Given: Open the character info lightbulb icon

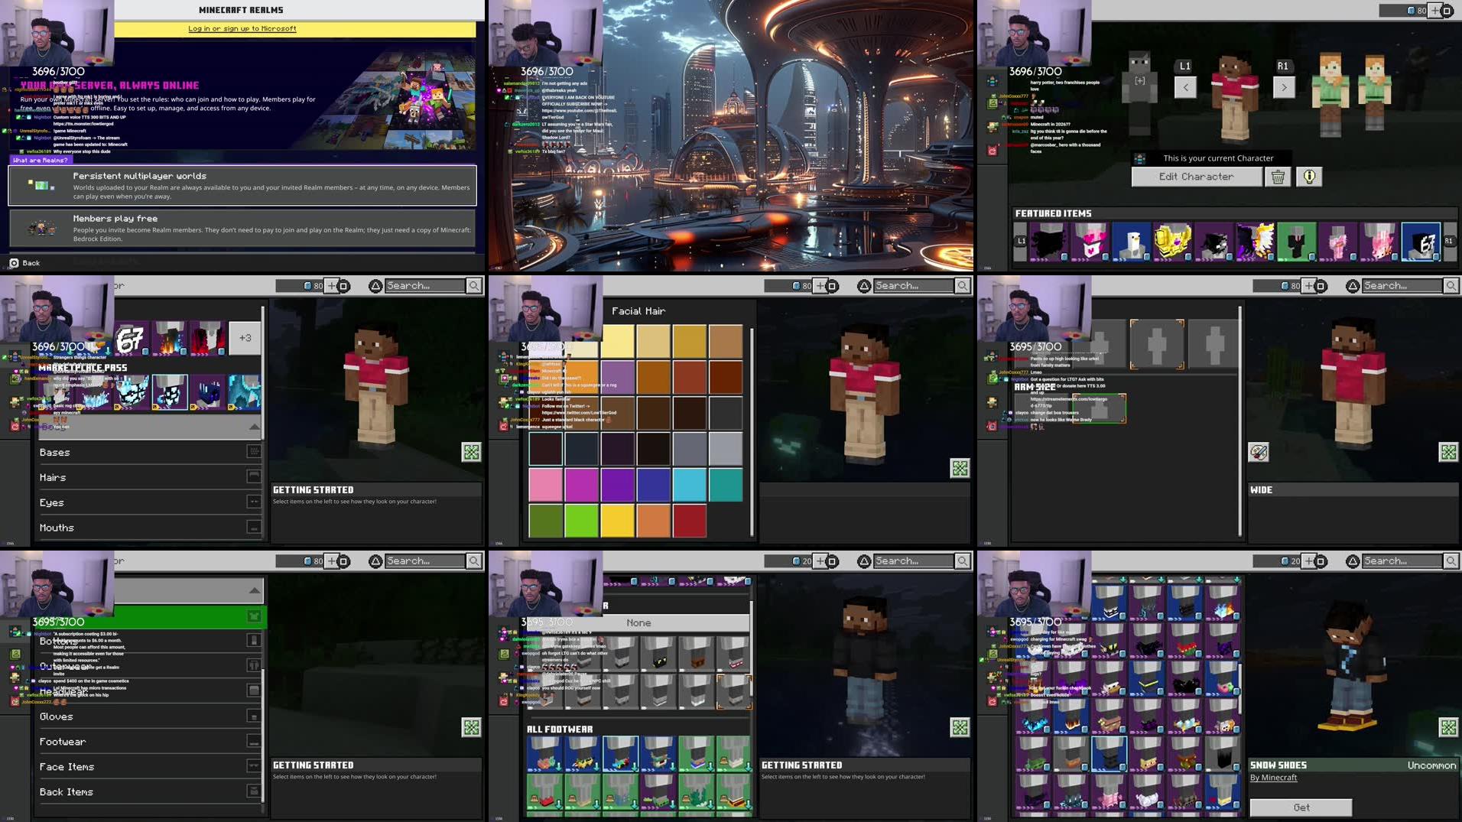Looking at the screenshot, I should click(1309, 176).
